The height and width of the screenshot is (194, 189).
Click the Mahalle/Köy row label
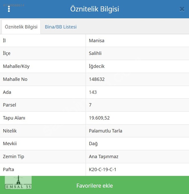16,66
